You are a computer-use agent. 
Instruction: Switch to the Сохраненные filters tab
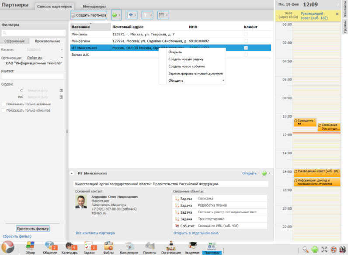click(x=15, y=41)
